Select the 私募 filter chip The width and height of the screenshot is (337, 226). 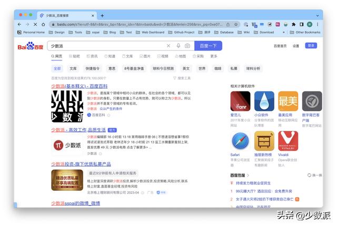click(234, 69)
